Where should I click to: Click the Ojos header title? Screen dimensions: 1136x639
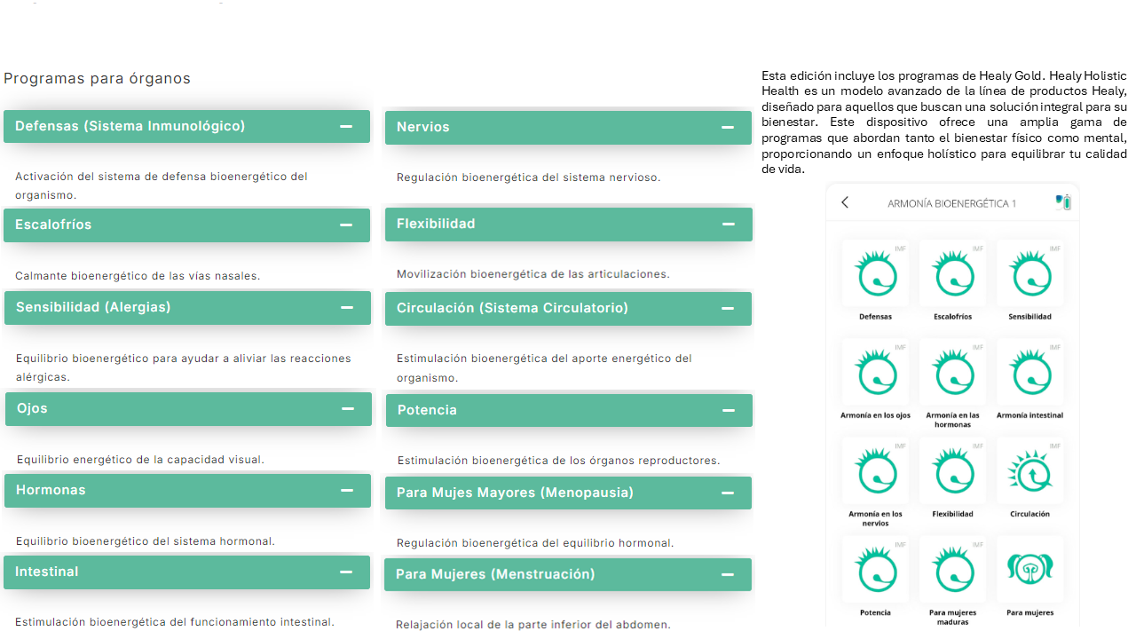click(x=32, y=408)
